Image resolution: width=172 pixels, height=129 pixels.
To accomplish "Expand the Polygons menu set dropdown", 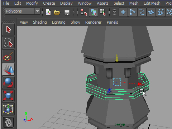I will (x=37, y=11).
